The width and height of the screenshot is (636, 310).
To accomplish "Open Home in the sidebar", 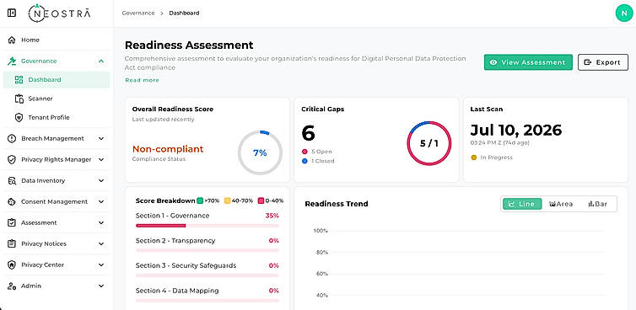I will [57, 40].
